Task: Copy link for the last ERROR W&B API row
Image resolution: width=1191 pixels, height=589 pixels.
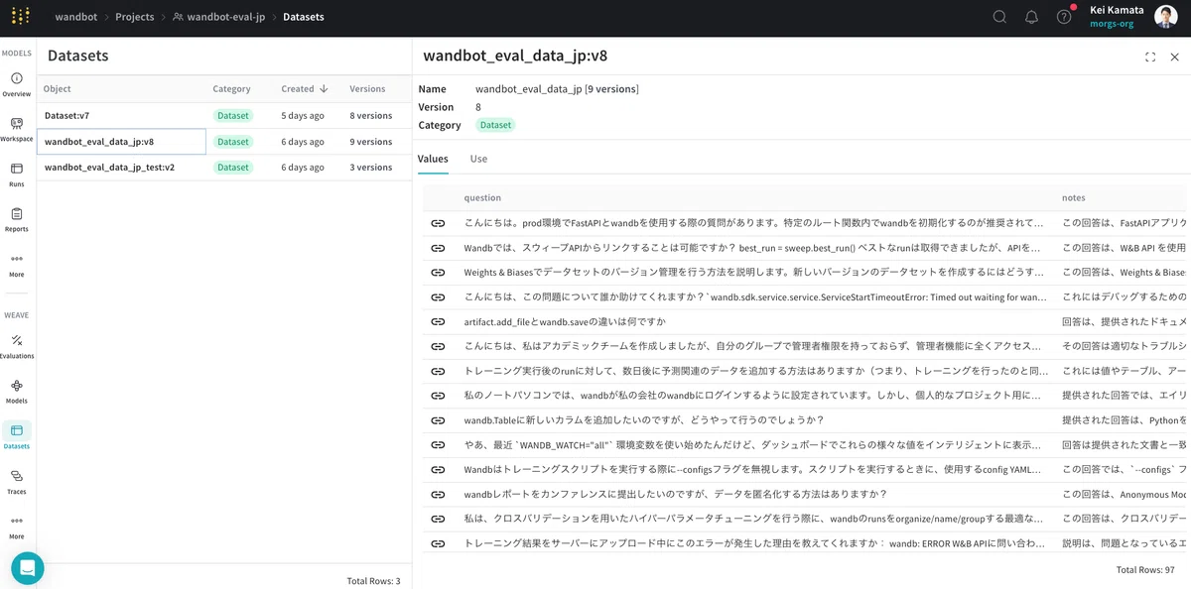Action: click(x=438, y=542)
